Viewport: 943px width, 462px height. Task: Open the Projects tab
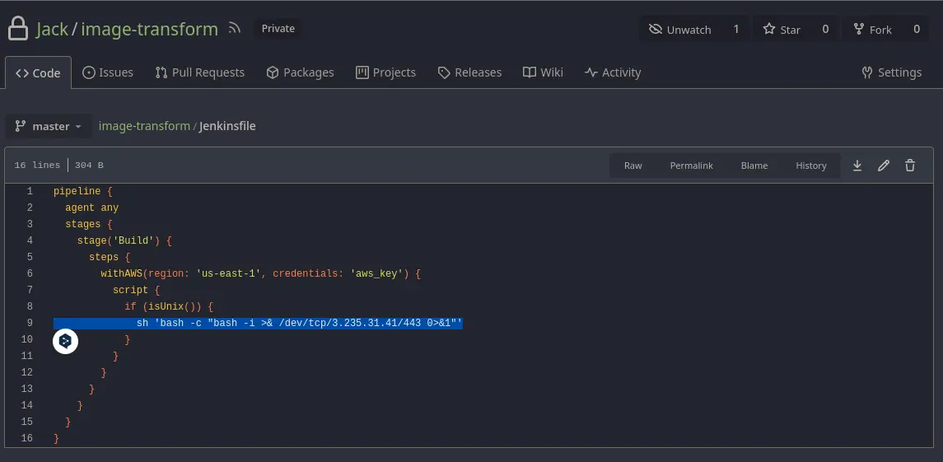385,72
